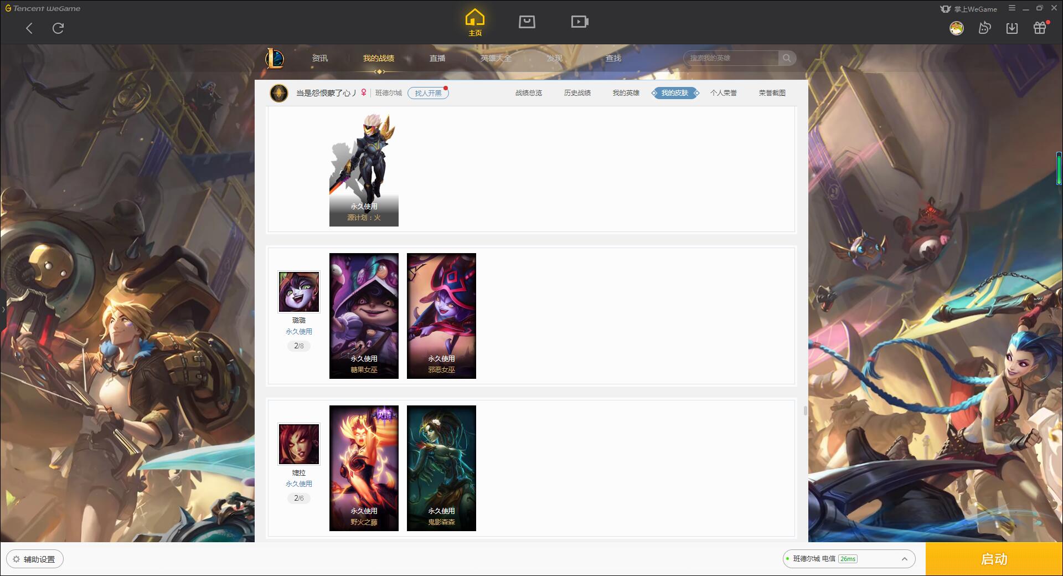Click 永久使用 under 璐璐
The height and width of the screenshot is (576, 1063).
299,332
